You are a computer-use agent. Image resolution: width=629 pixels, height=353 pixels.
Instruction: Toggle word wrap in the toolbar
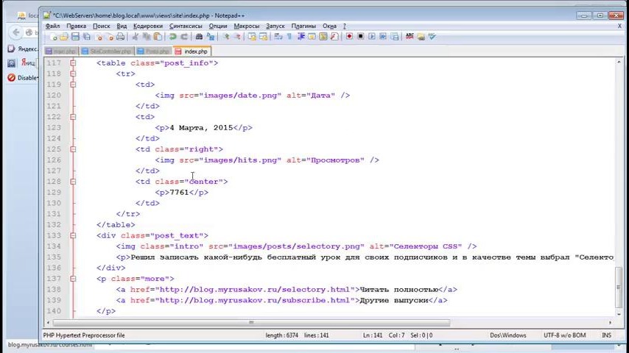click(278, 36)
